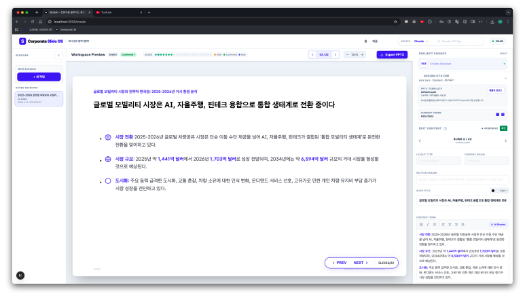Viewport: 525px width, 300px height.
Task: Select the saved 2025-2026 session item
Action: pyautogui.click(x=39, y=98)
